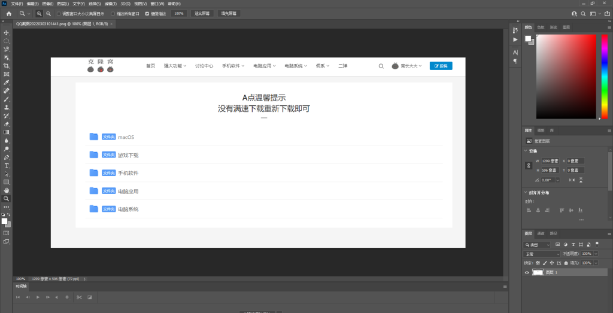This screenshot has width=613, height=313.
Task: Switch to the 调整 tab
Action: [x=541, y=130]
